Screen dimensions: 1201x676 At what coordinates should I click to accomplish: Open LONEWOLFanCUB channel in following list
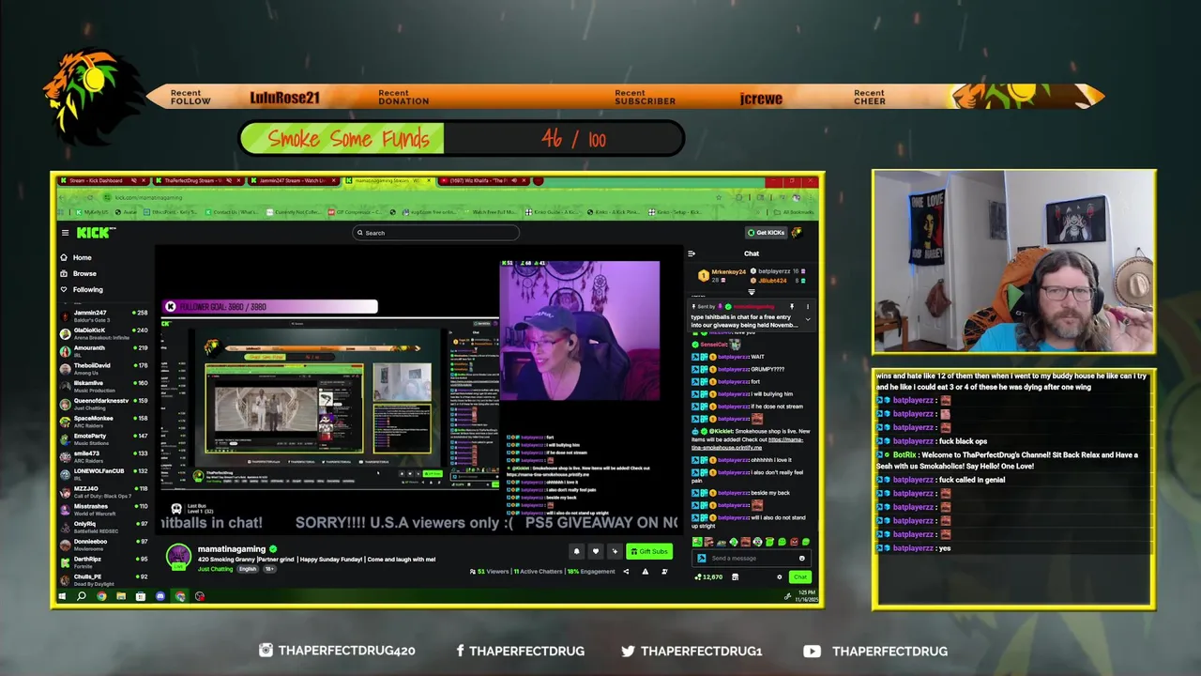tap(103, 474)
